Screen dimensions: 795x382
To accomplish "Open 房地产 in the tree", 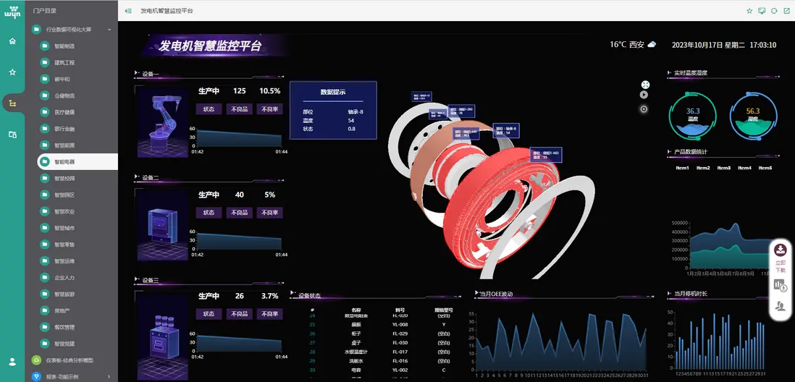I will coord(62,310).
